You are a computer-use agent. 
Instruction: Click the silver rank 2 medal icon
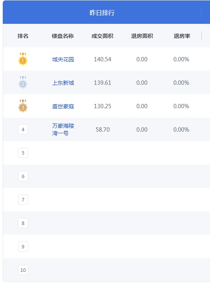pyautogui.click(x=23, y=82)
